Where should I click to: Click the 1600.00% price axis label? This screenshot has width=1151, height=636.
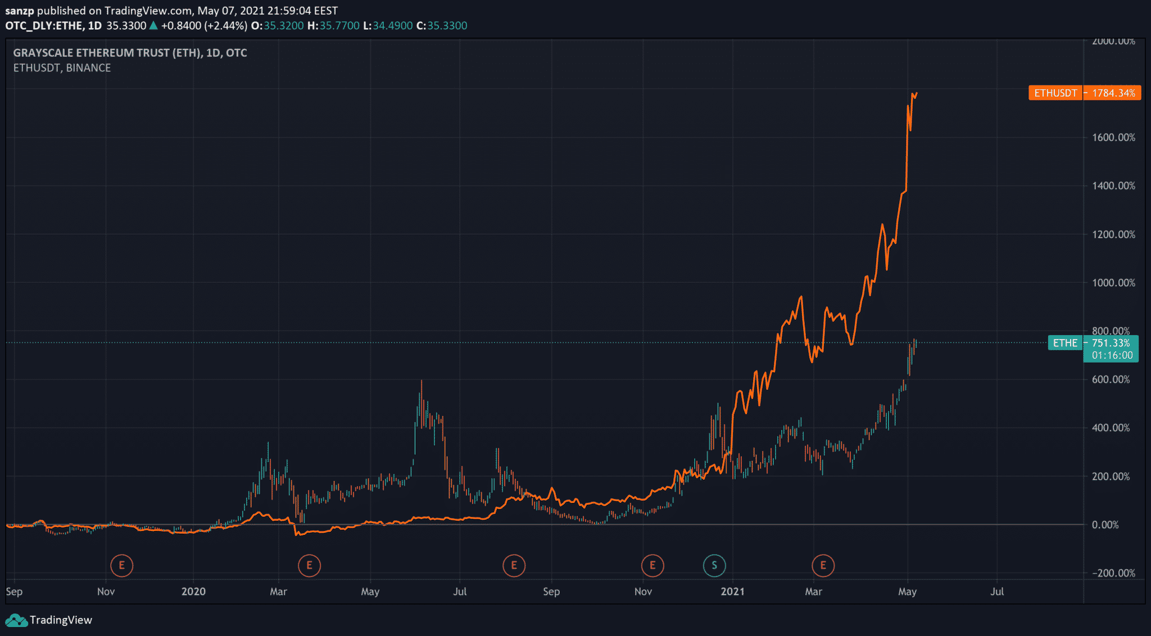(1113, 138)
